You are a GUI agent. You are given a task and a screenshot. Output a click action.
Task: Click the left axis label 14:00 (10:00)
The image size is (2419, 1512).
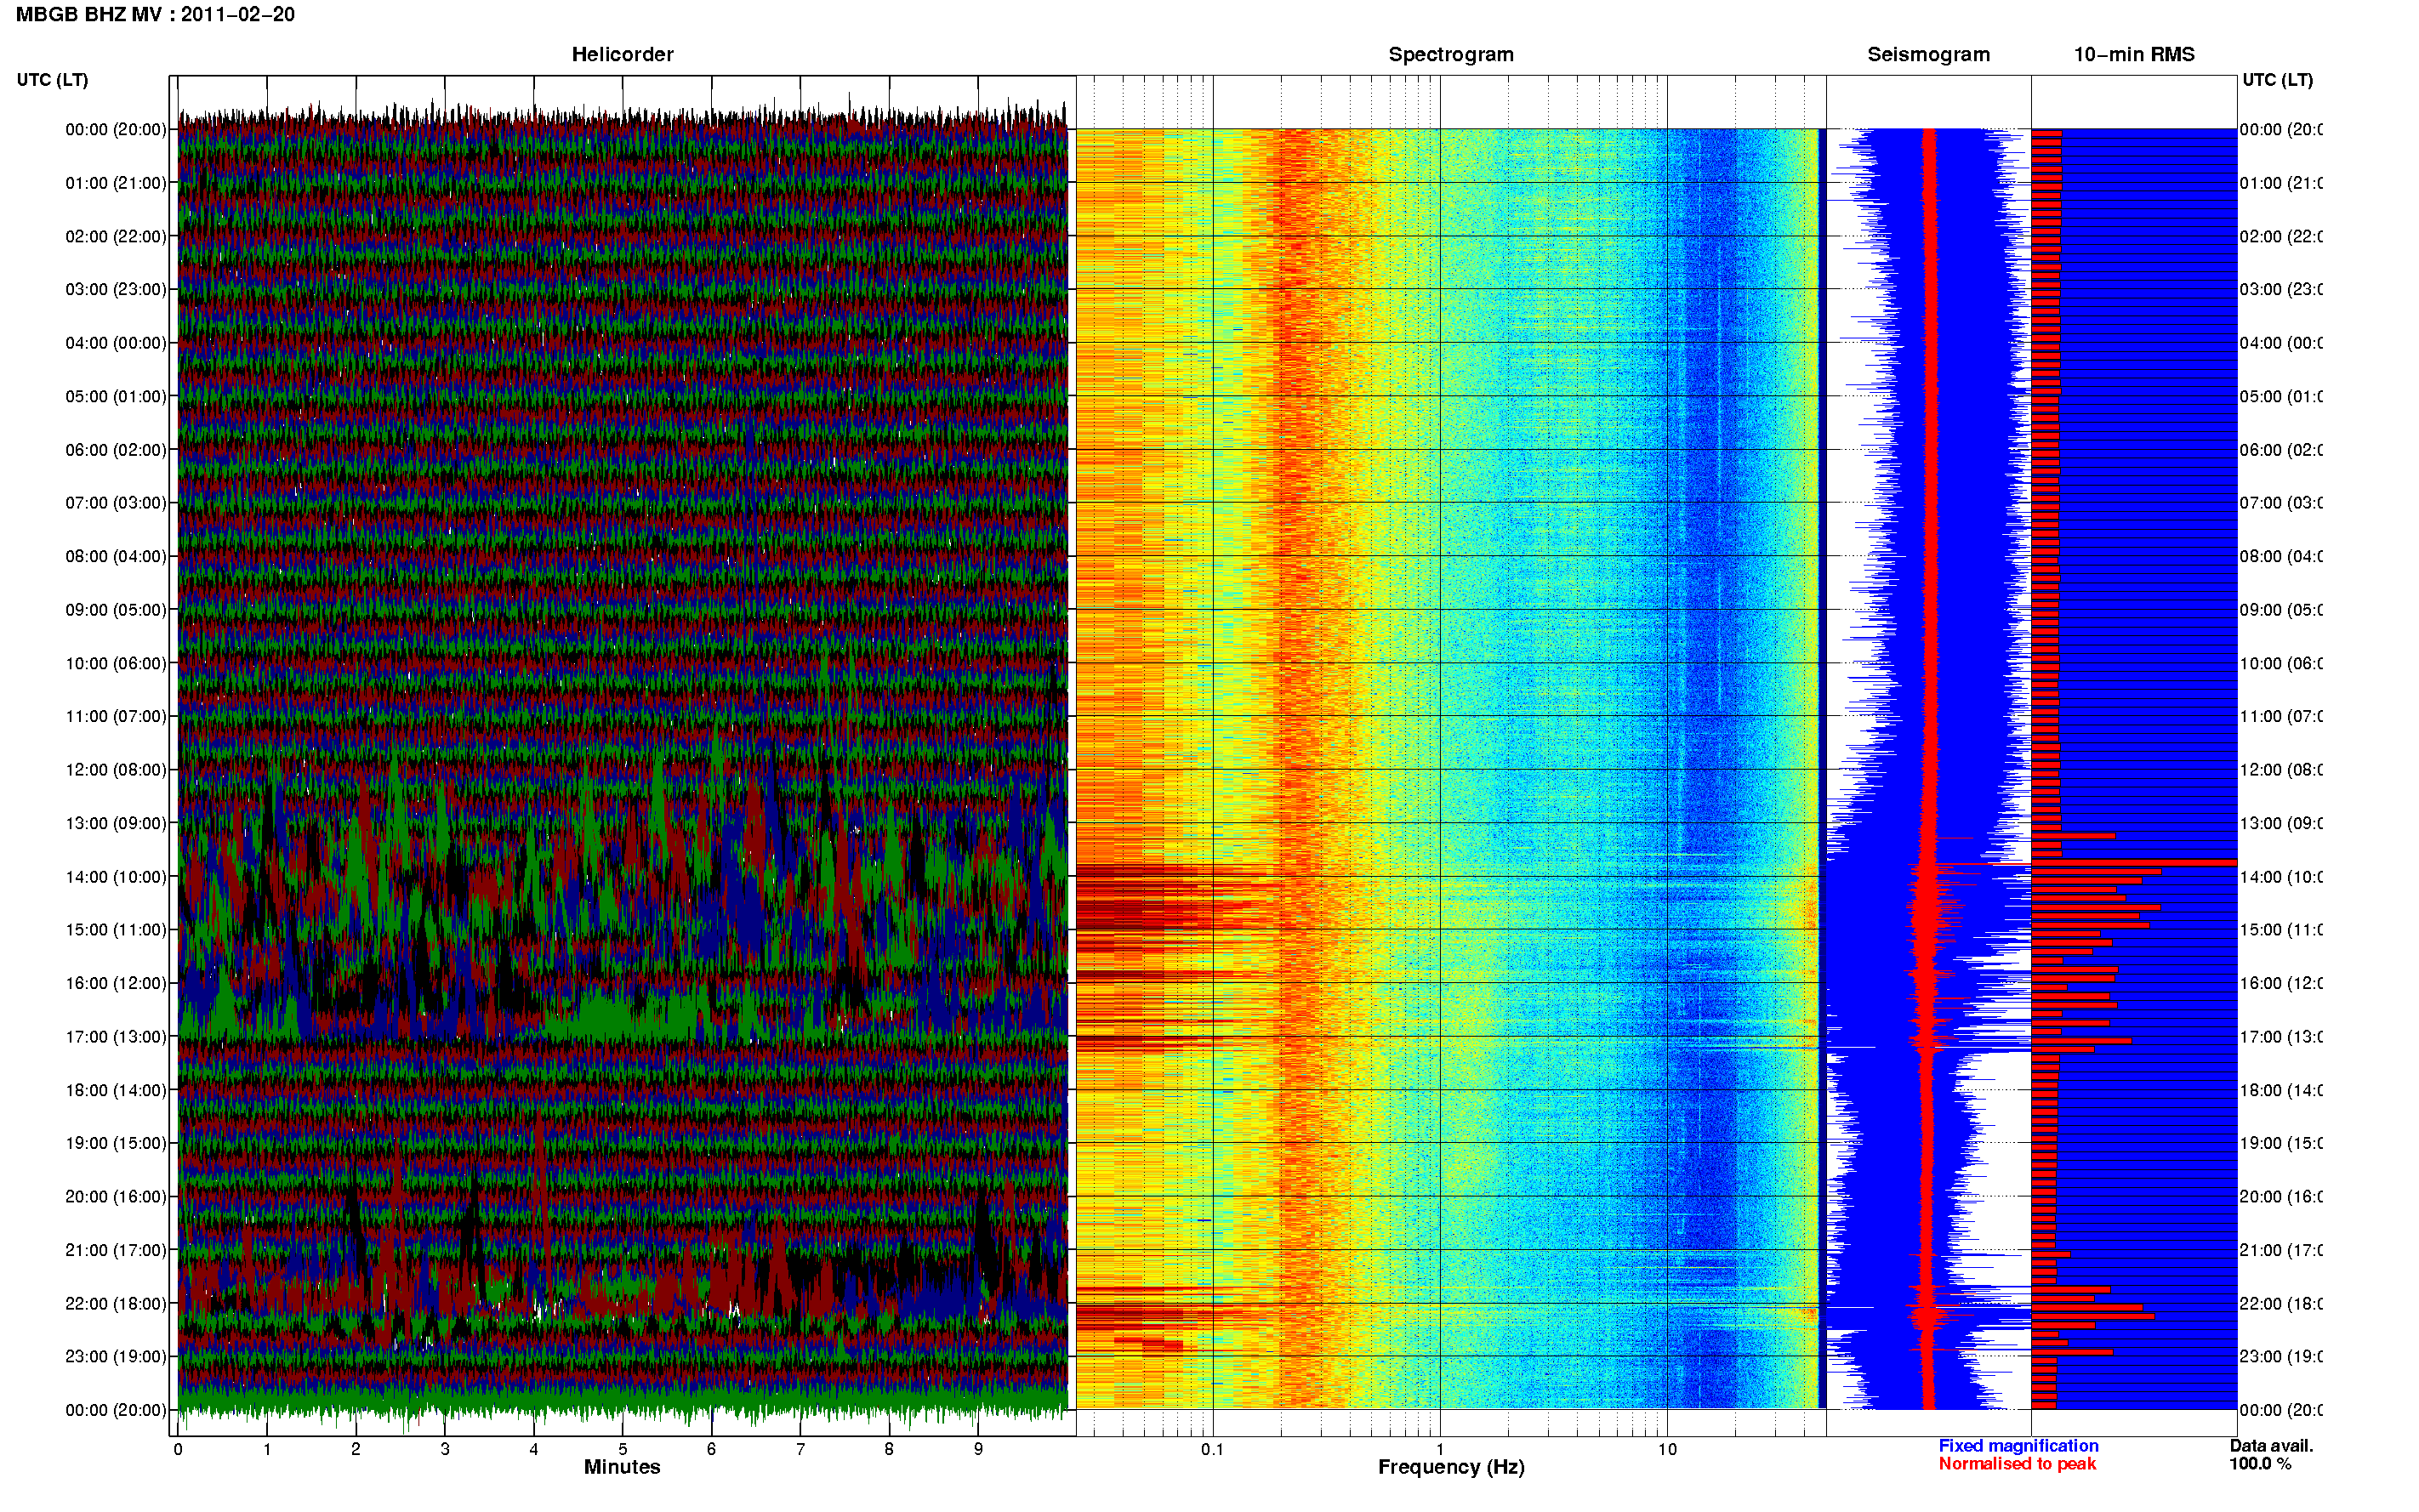click(x=116, y=877)
